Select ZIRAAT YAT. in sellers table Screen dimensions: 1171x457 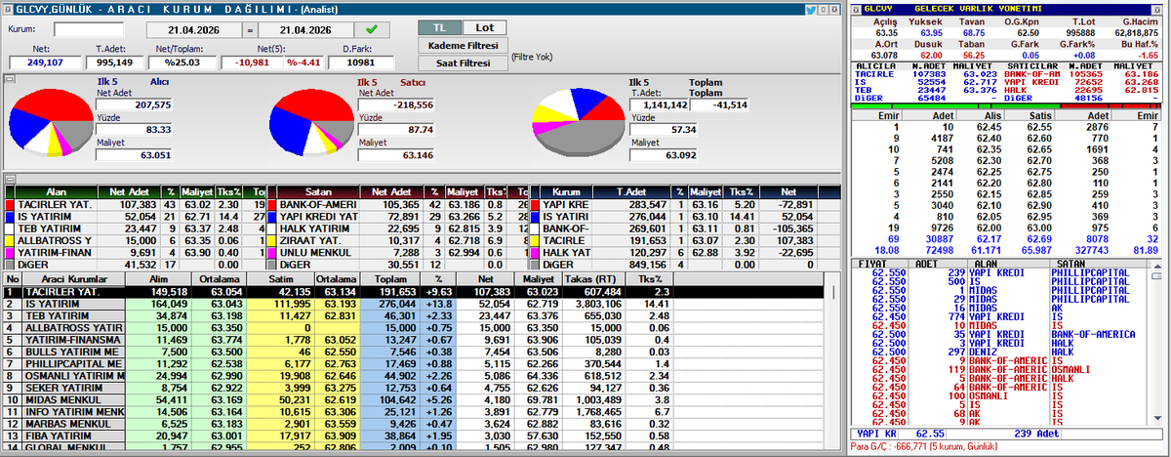pyautogui.click(x=400, y=241)
